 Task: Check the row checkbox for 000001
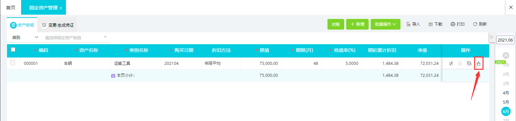[x=13, y=63]
